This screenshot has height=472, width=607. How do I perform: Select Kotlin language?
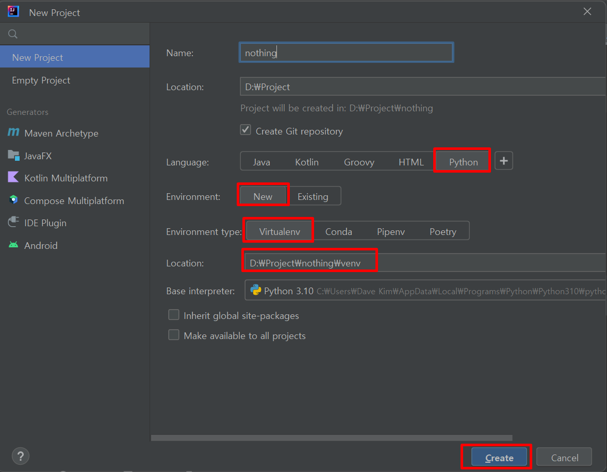point(307,162)
